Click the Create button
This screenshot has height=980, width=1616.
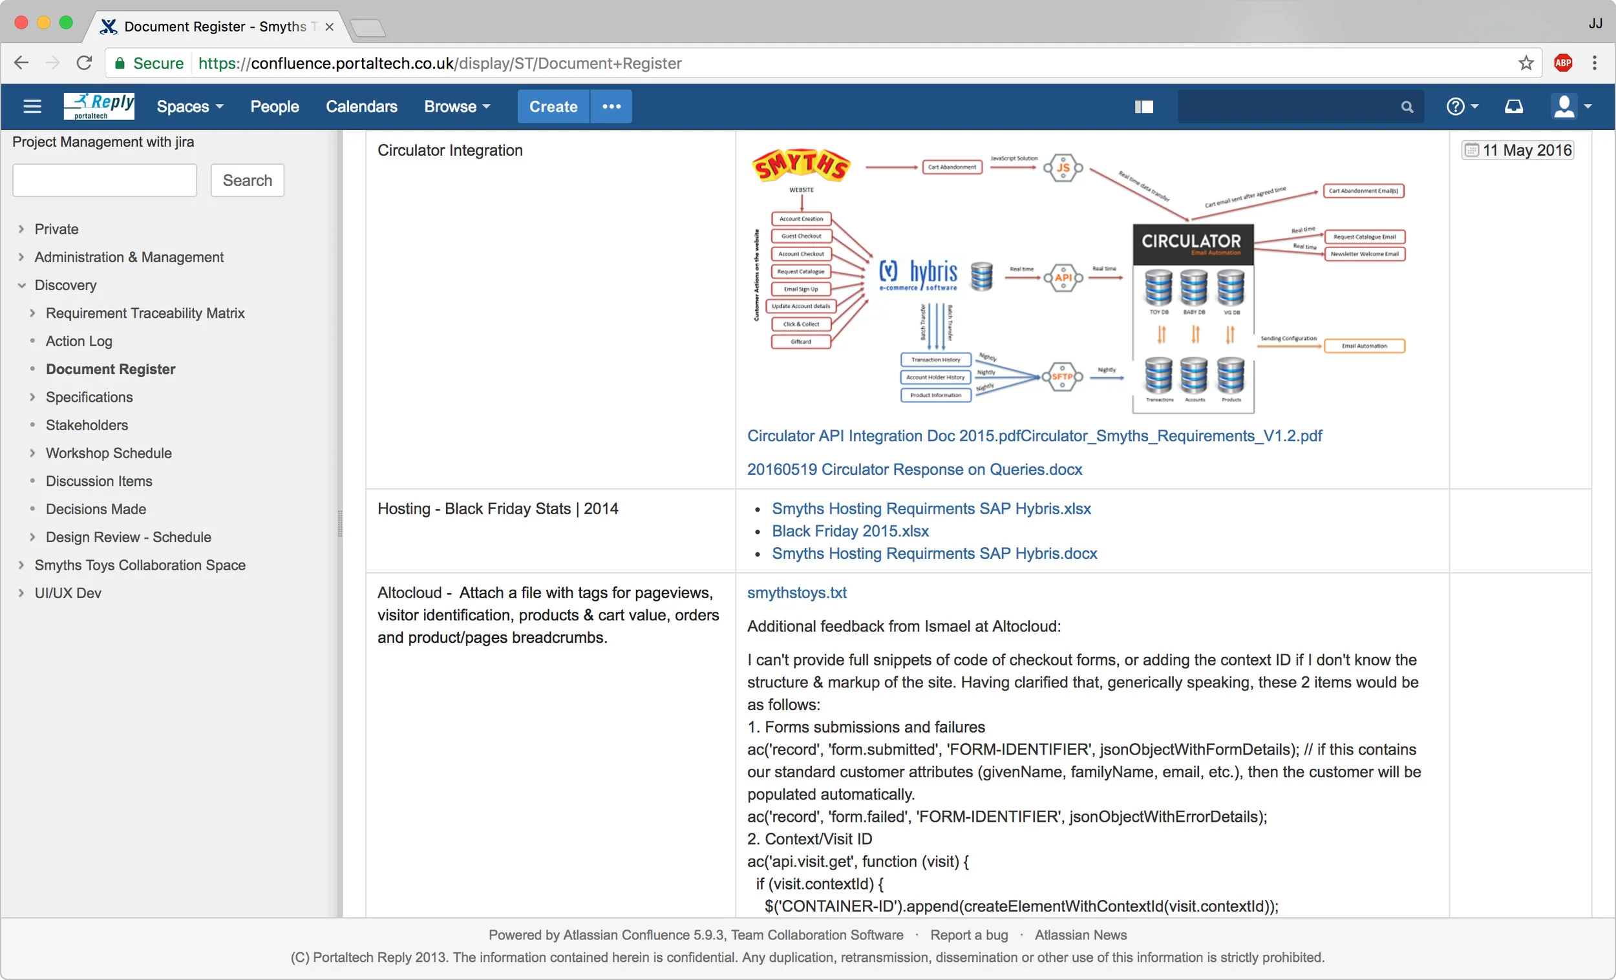click(553, 106)
